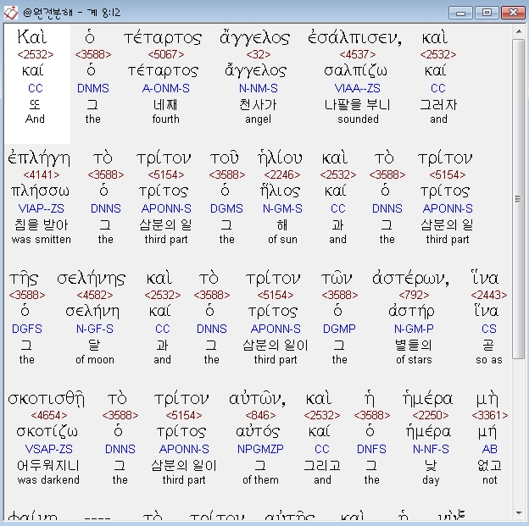The height and width of the screenshot is (526, 529).
Task: Click the lemma σαλπίζω
Action: pos(355,71)
